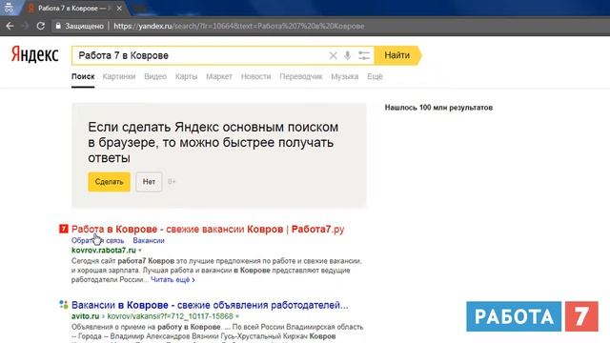This screenshot has height=343, width=610.
Task: Decline with the Нет button
Action: (x=149, y=182)
